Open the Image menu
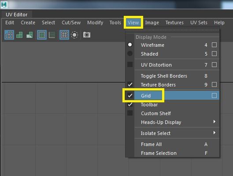The width and height of the screenshot is (233, 176). 152,22
